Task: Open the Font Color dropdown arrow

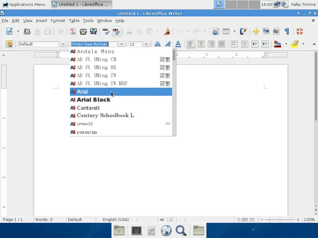Action: (x=286, y=44)
